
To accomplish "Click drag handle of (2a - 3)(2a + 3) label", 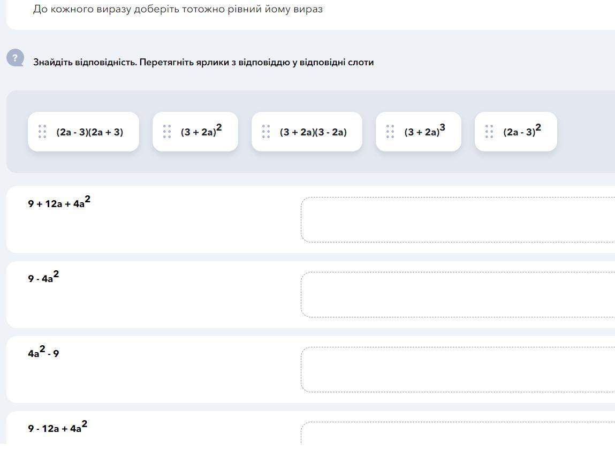I will pos(42,132).
